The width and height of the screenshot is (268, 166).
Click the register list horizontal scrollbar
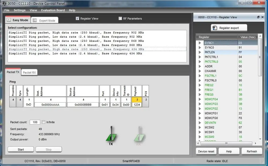[226, 143]
